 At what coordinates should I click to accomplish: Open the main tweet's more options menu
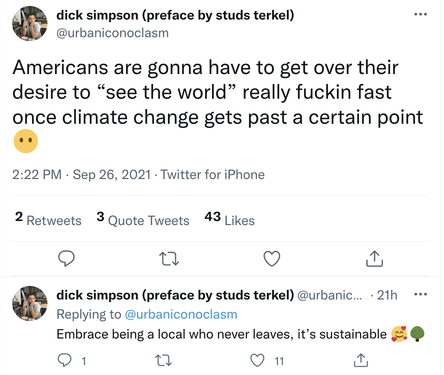(420, 15)
